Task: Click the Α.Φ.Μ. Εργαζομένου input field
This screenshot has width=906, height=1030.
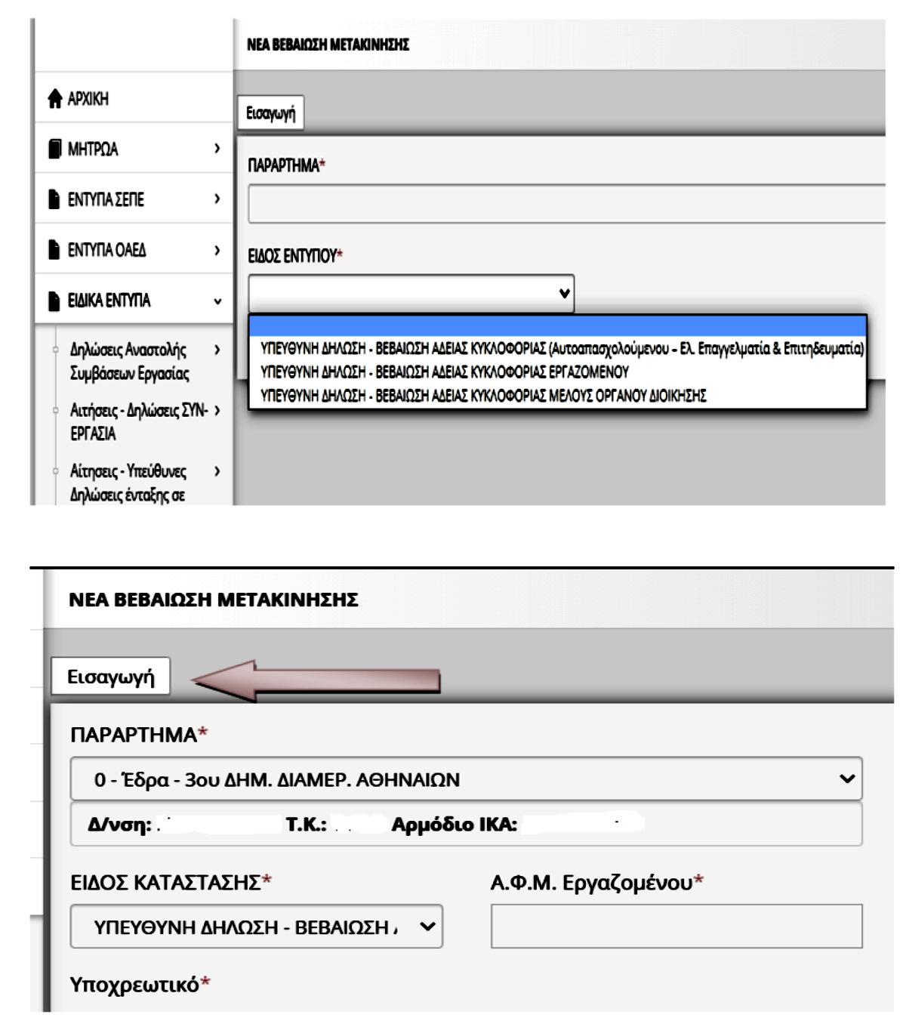Action: (x=676, y=927)
